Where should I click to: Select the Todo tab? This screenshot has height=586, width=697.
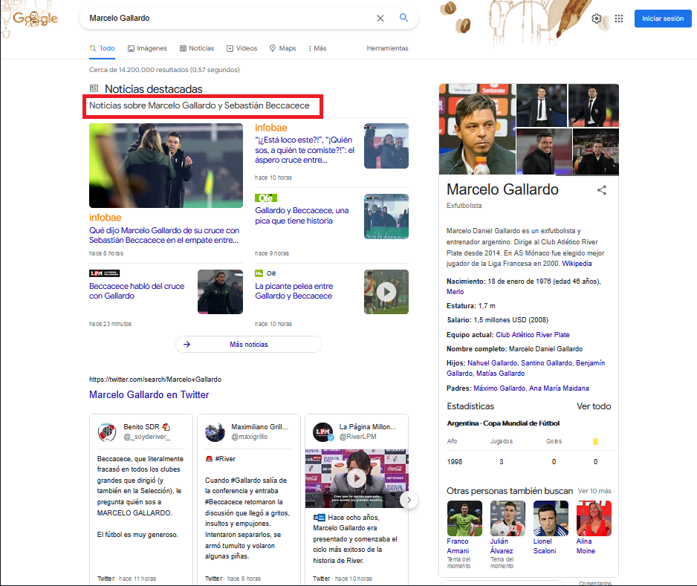pos(103,48)
